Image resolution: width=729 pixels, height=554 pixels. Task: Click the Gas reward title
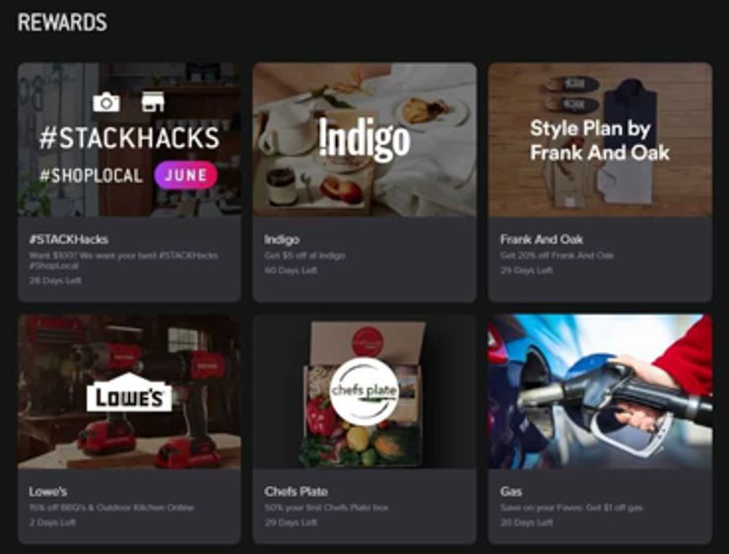coord(511,491)
